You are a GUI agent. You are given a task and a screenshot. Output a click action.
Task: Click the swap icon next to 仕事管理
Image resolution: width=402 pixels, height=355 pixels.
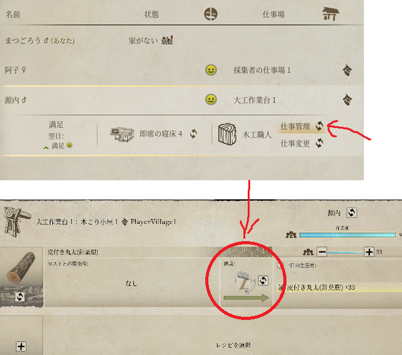[320, 126]
